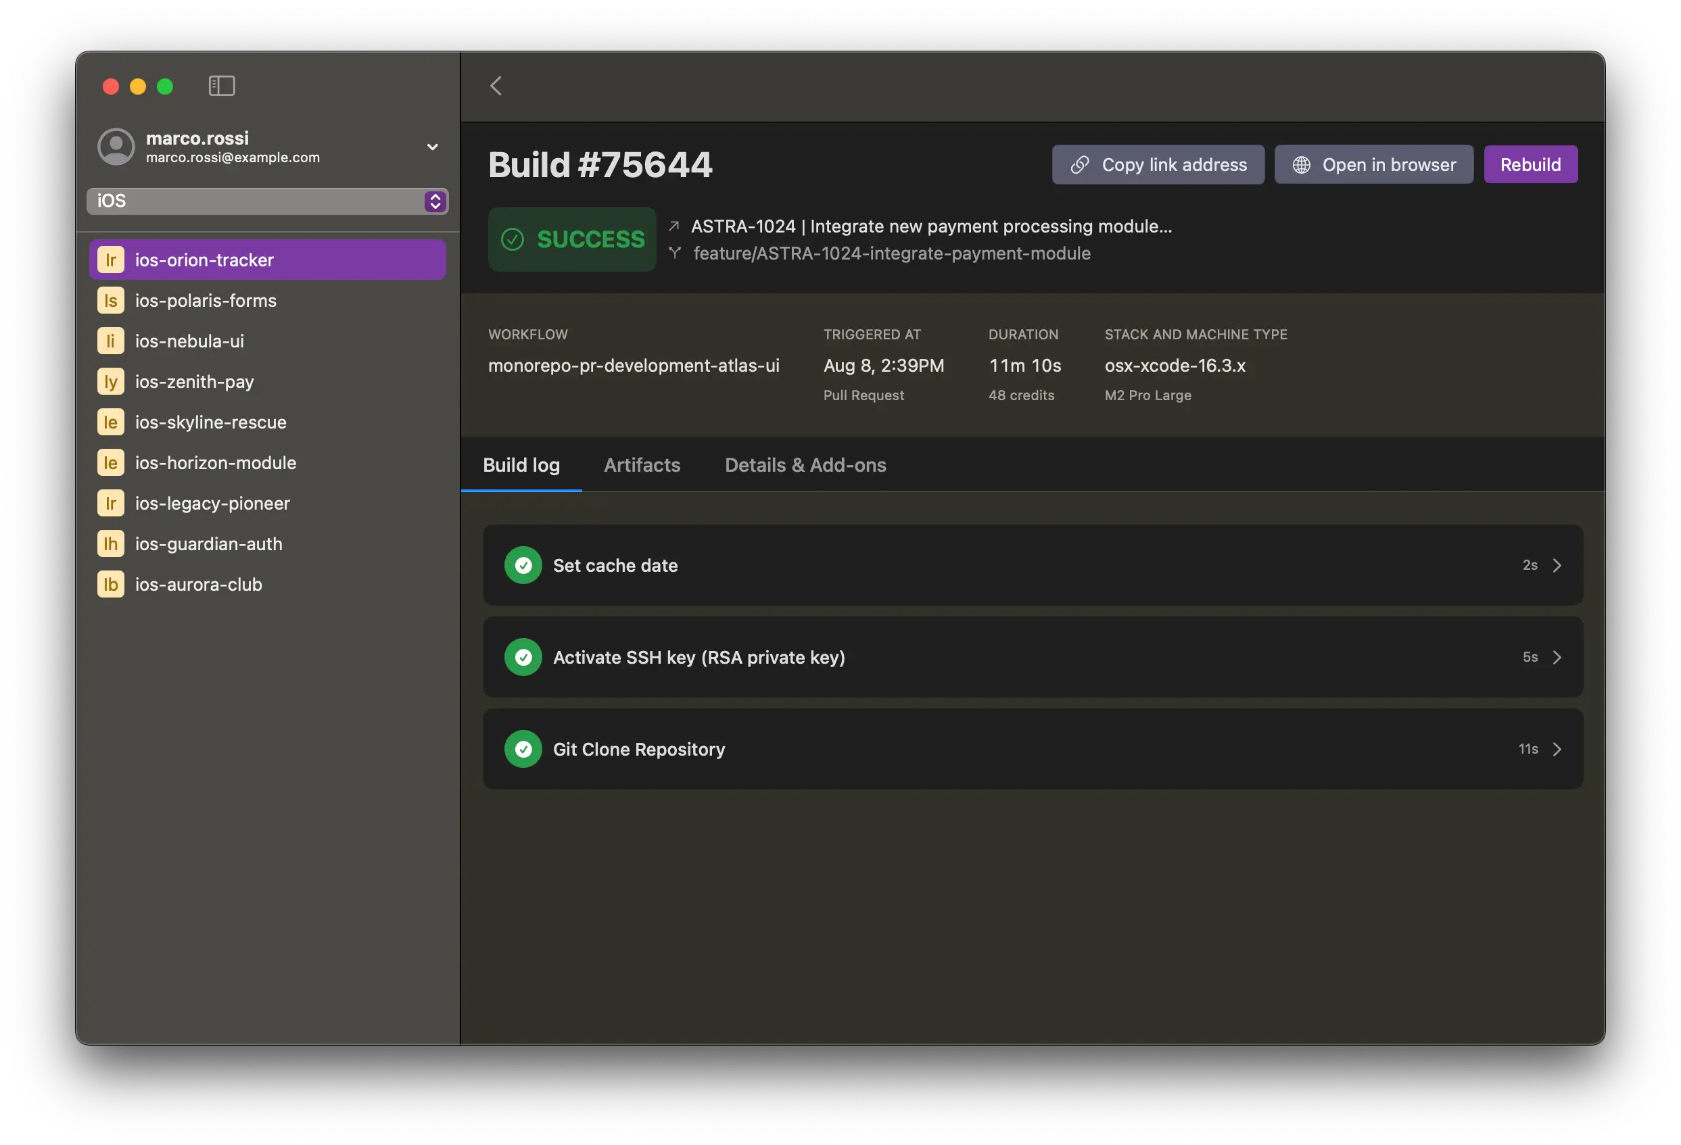Click the marco.rossi user avatar
The width and height of the screenshot is (1681, 1145).
(116, 147)
